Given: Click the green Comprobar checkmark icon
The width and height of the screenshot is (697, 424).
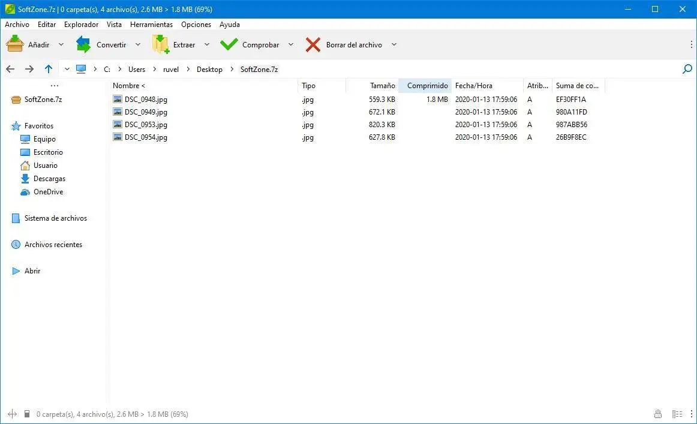Looking at the screenshot, I should 229,44.
